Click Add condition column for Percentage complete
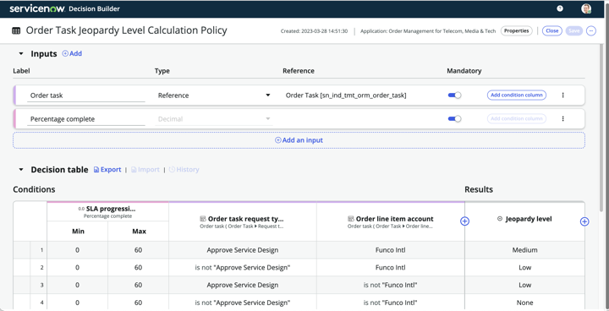Viewport: 609px width, 311px height. pyautogui.click(x=517, y=119)
